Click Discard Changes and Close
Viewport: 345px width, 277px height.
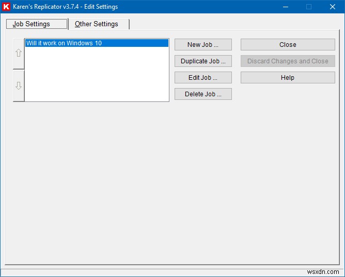point(288,61)
